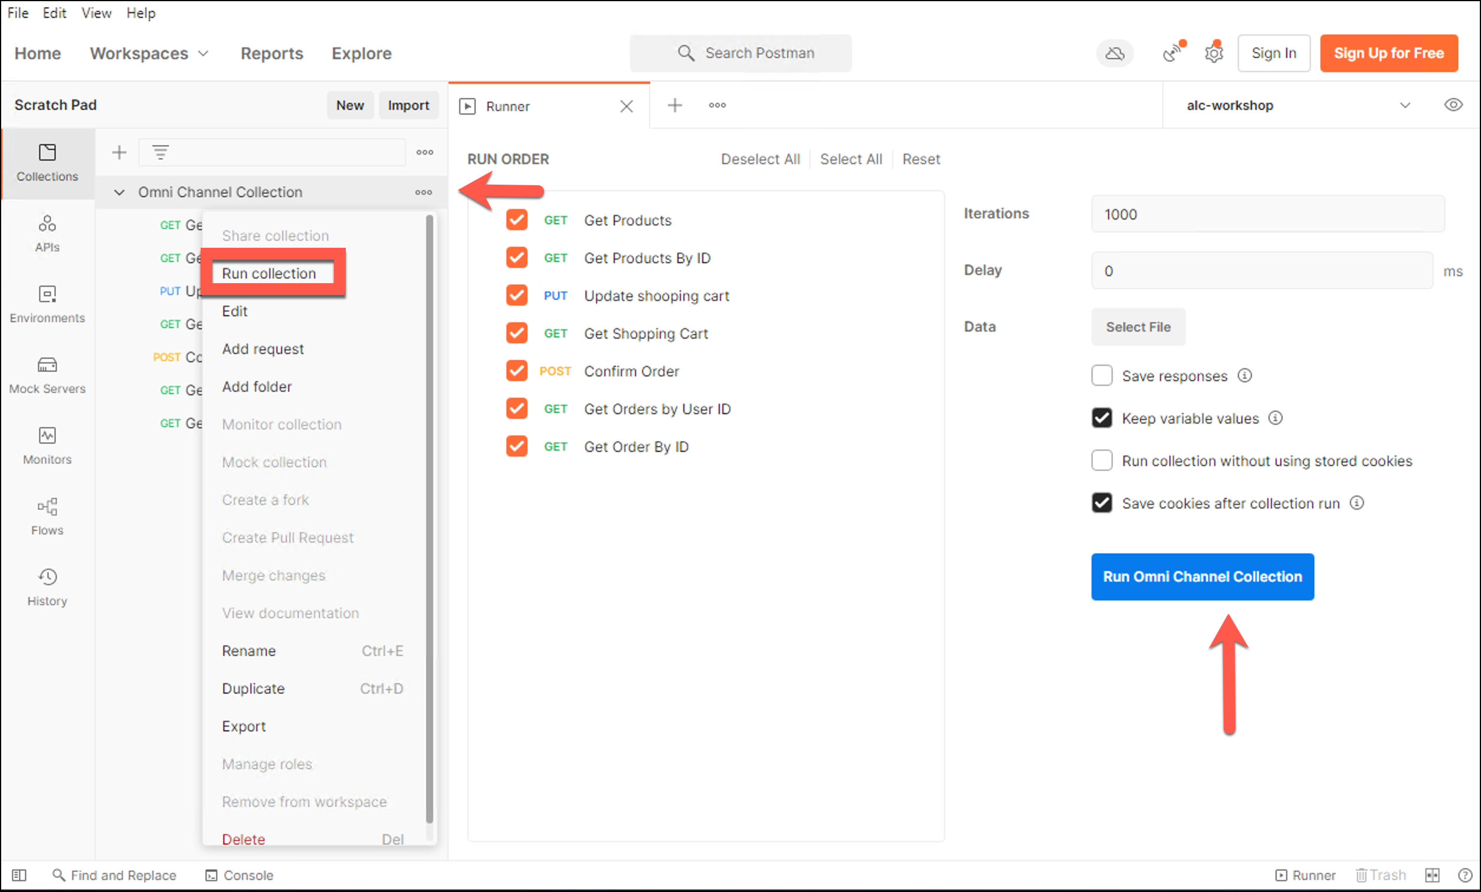The height and width of the screenshot is (892, 1481).
Task: Uncheck Keep variable values option
Action: 1101,418
